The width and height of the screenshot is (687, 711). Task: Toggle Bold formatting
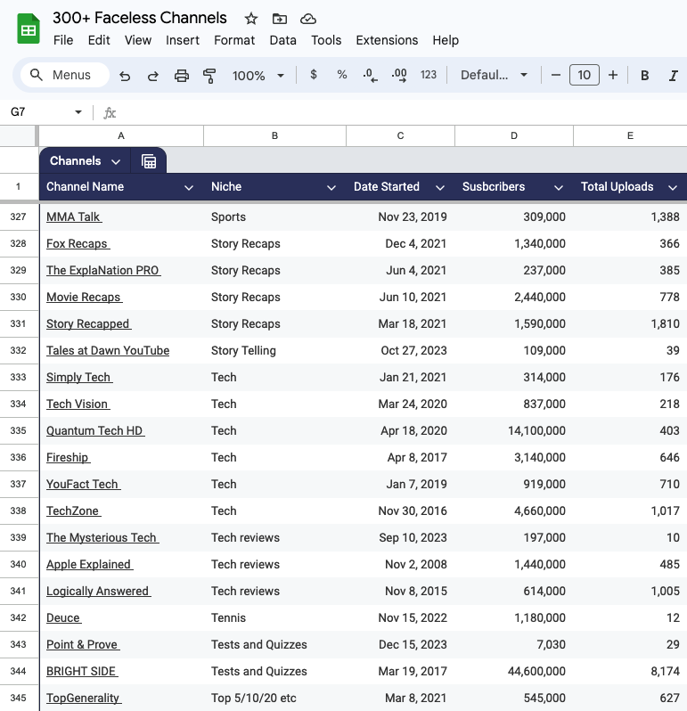click(x=644, y=75)
